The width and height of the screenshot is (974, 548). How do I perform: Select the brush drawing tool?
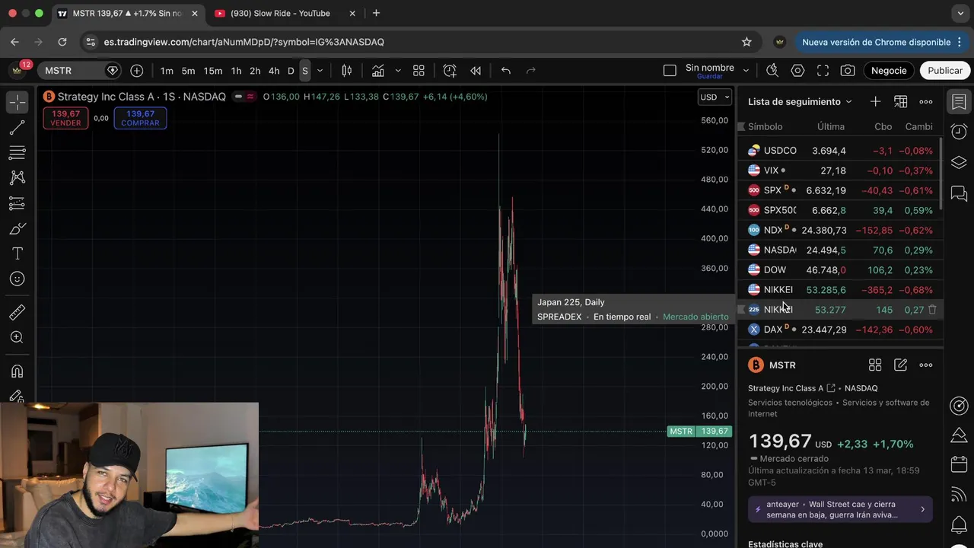point(17,228)
